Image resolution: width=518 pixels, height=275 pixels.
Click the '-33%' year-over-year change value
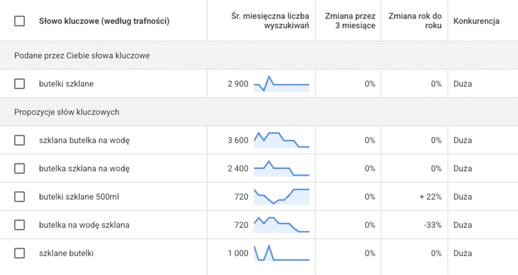click(x=433, y=225)
